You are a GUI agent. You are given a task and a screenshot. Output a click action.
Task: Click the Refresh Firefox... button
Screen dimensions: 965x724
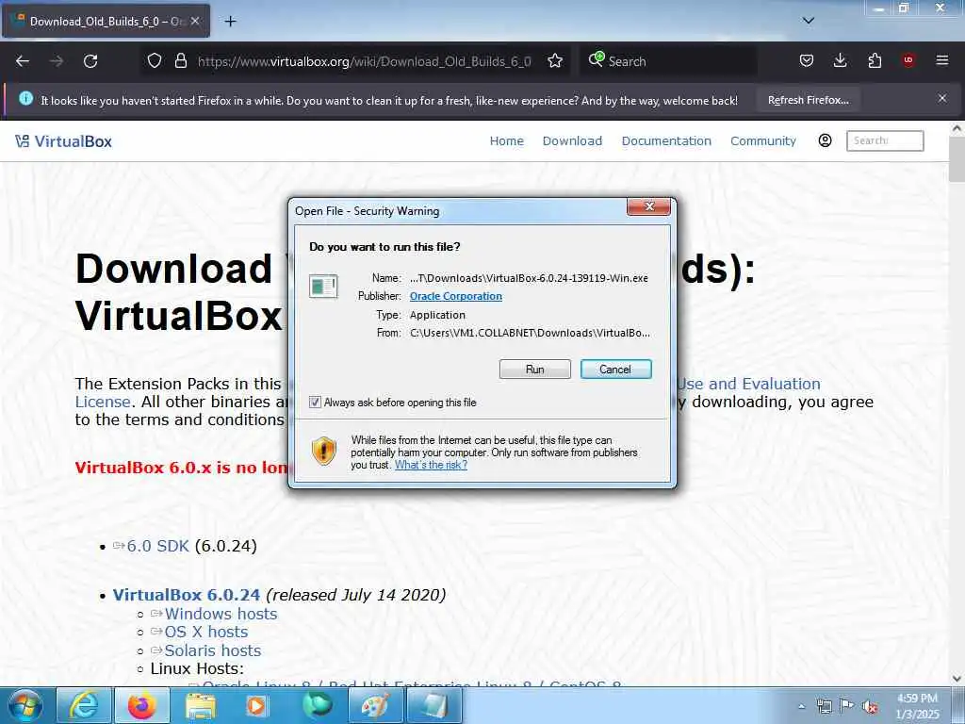[x=808, y=100]
